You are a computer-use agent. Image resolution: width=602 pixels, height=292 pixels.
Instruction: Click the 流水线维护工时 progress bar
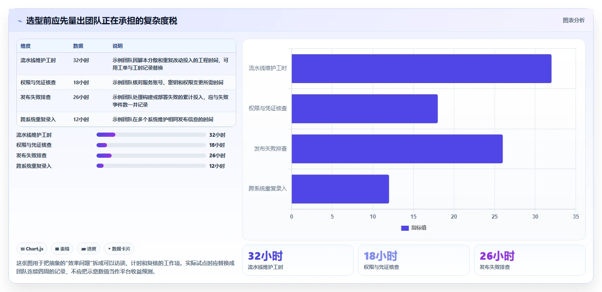[151, 135]
